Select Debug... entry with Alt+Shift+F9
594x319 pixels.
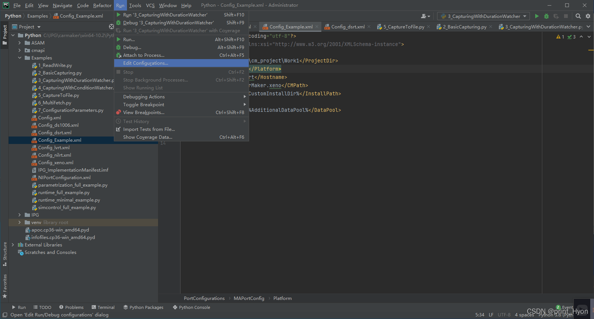tap(181, 47)
